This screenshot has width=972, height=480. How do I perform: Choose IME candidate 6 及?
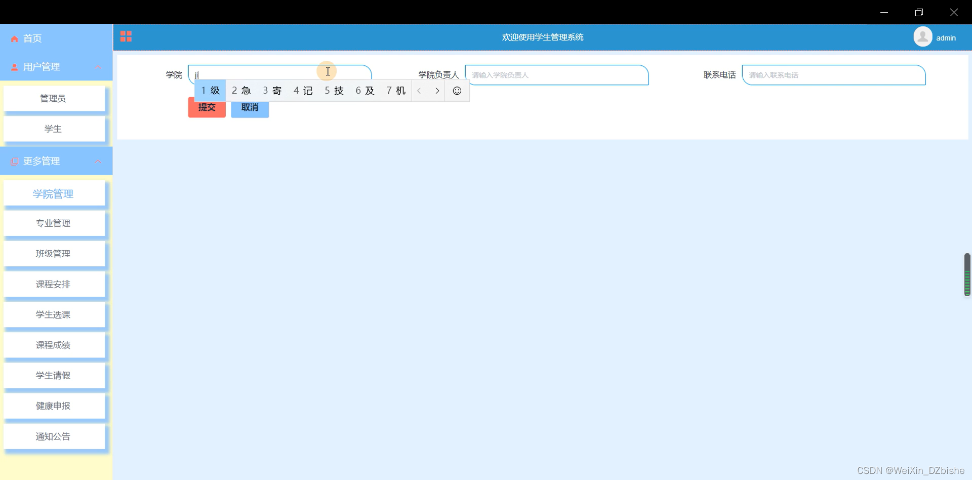[365, 91]
